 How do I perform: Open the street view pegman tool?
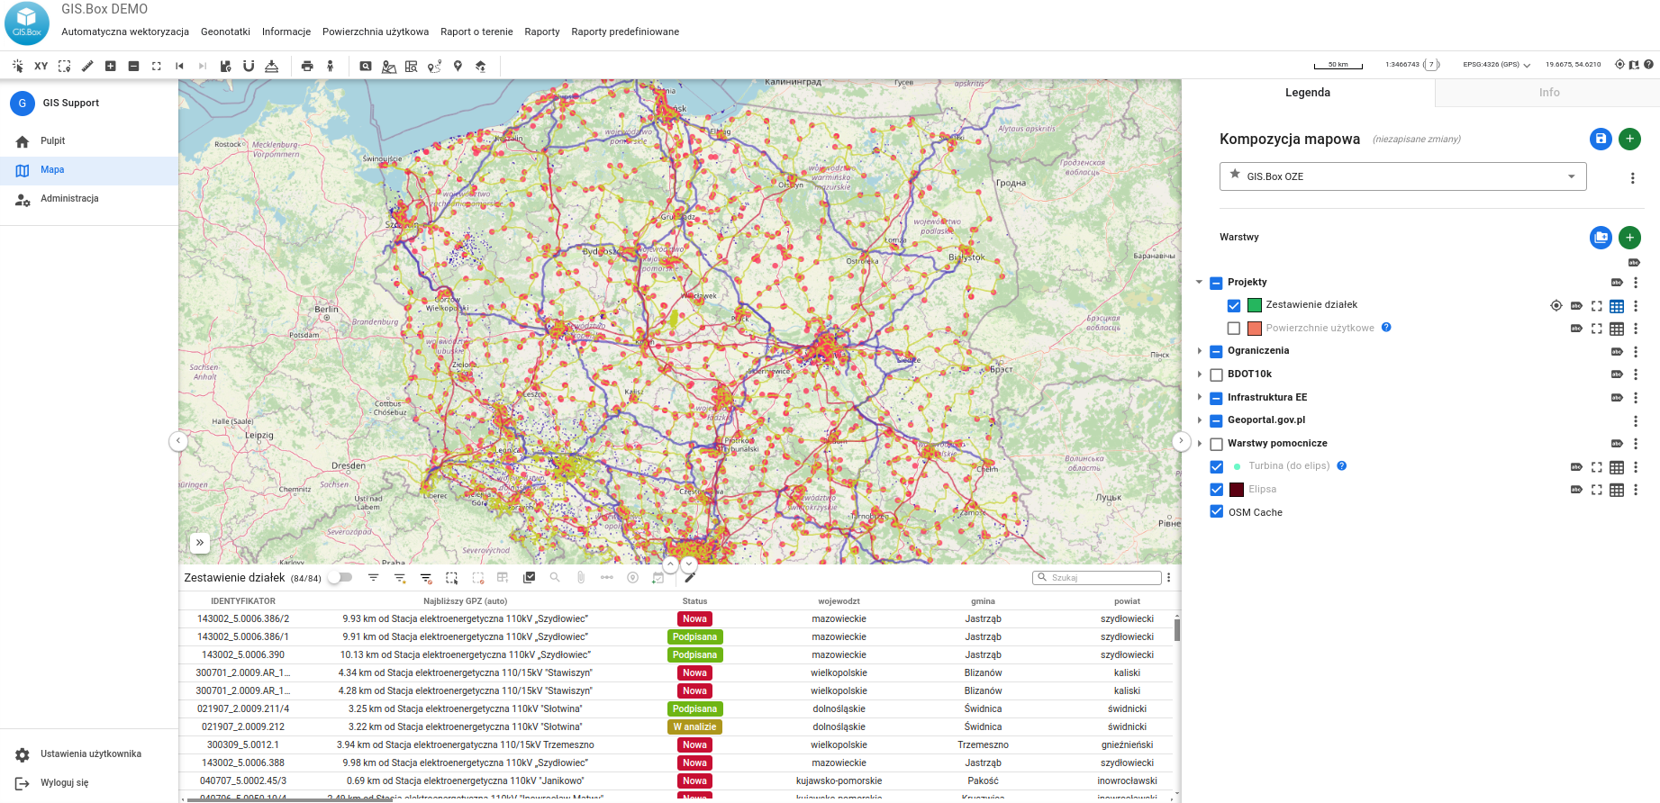coord(331,66)
